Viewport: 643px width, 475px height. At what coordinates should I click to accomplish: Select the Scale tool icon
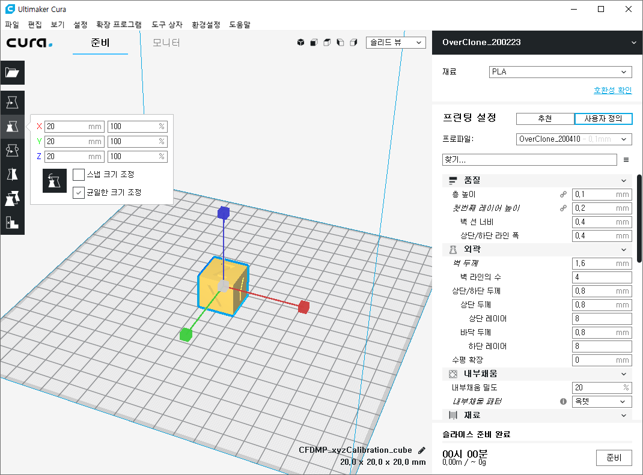12,126
